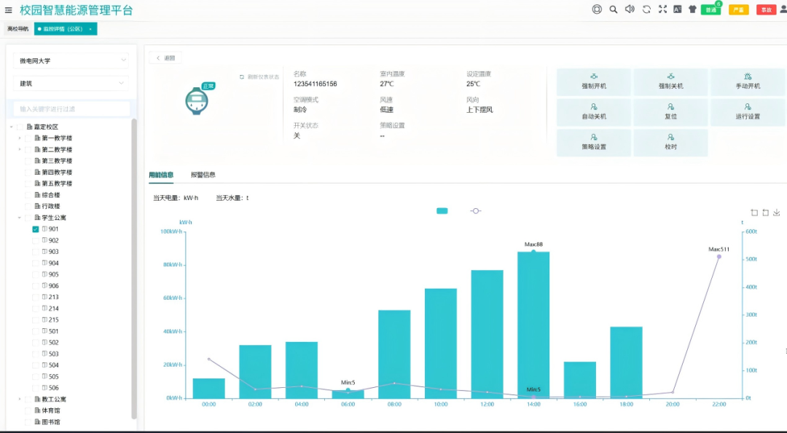Click the tree panel vertical scrollbar
The width and height of the screenshot is (787, 433).
pyautogui.click(x=134, y=268)
